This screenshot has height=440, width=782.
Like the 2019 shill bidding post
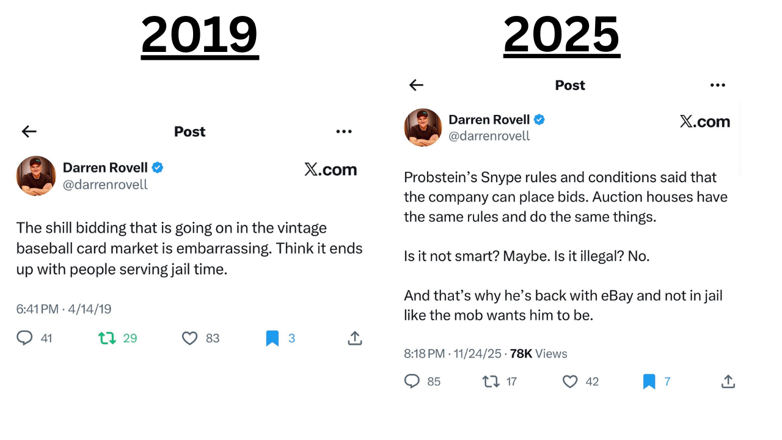pos(190,338)
